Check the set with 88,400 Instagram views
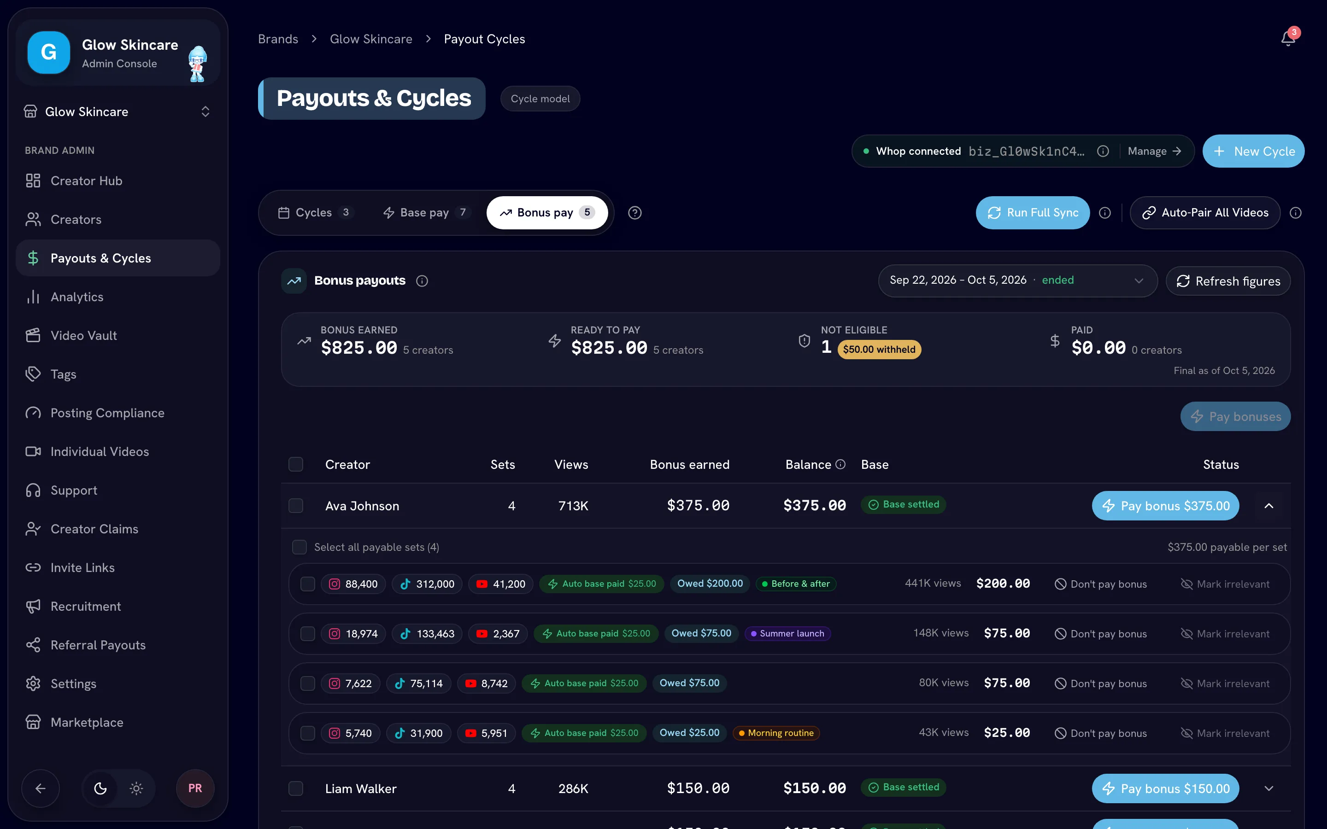1327x829 pixels. tap(308, 584)
